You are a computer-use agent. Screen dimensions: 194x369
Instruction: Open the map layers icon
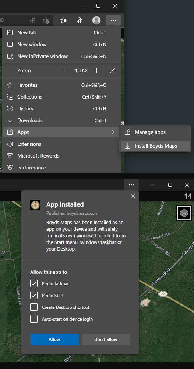point(184,213)
